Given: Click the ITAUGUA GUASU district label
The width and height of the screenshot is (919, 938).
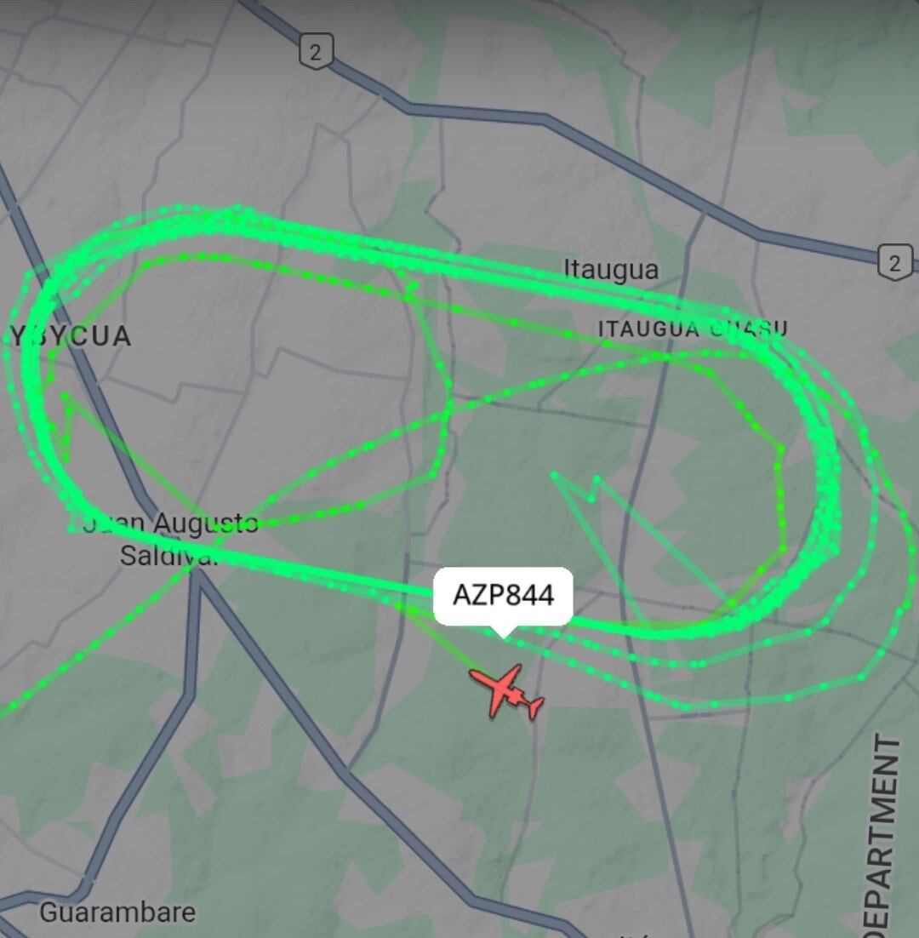Looking at the screenshot, I should click(693, 329).
